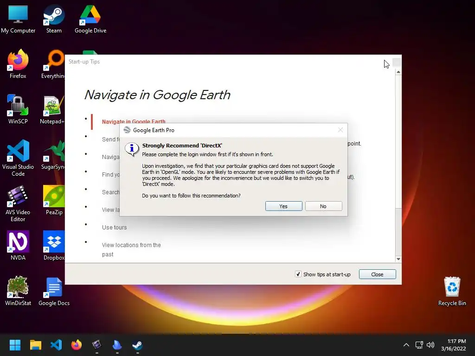The height and width of the screenshot is (356, 475).
Task: Open My Computer desktop icon
Action: point(18,19)
